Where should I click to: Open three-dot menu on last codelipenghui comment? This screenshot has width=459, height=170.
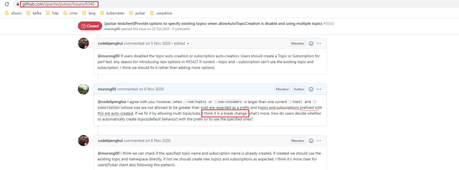[x=319, y=141]
